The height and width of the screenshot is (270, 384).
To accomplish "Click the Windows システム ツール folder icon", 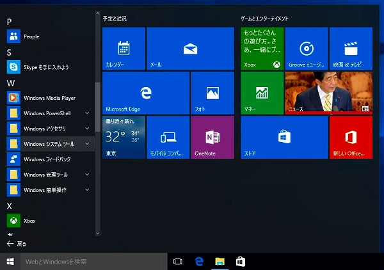I will tap(13, 144).
